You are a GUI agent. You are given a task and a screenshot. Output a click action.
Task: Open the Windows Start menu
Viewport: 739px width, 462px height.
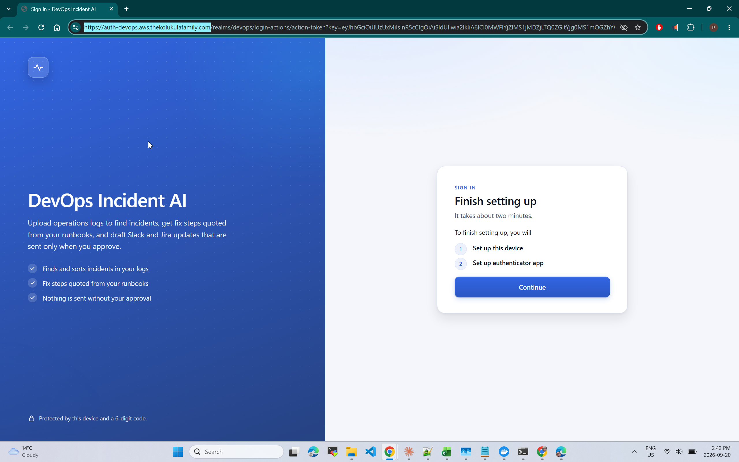(x=178, y=452)
